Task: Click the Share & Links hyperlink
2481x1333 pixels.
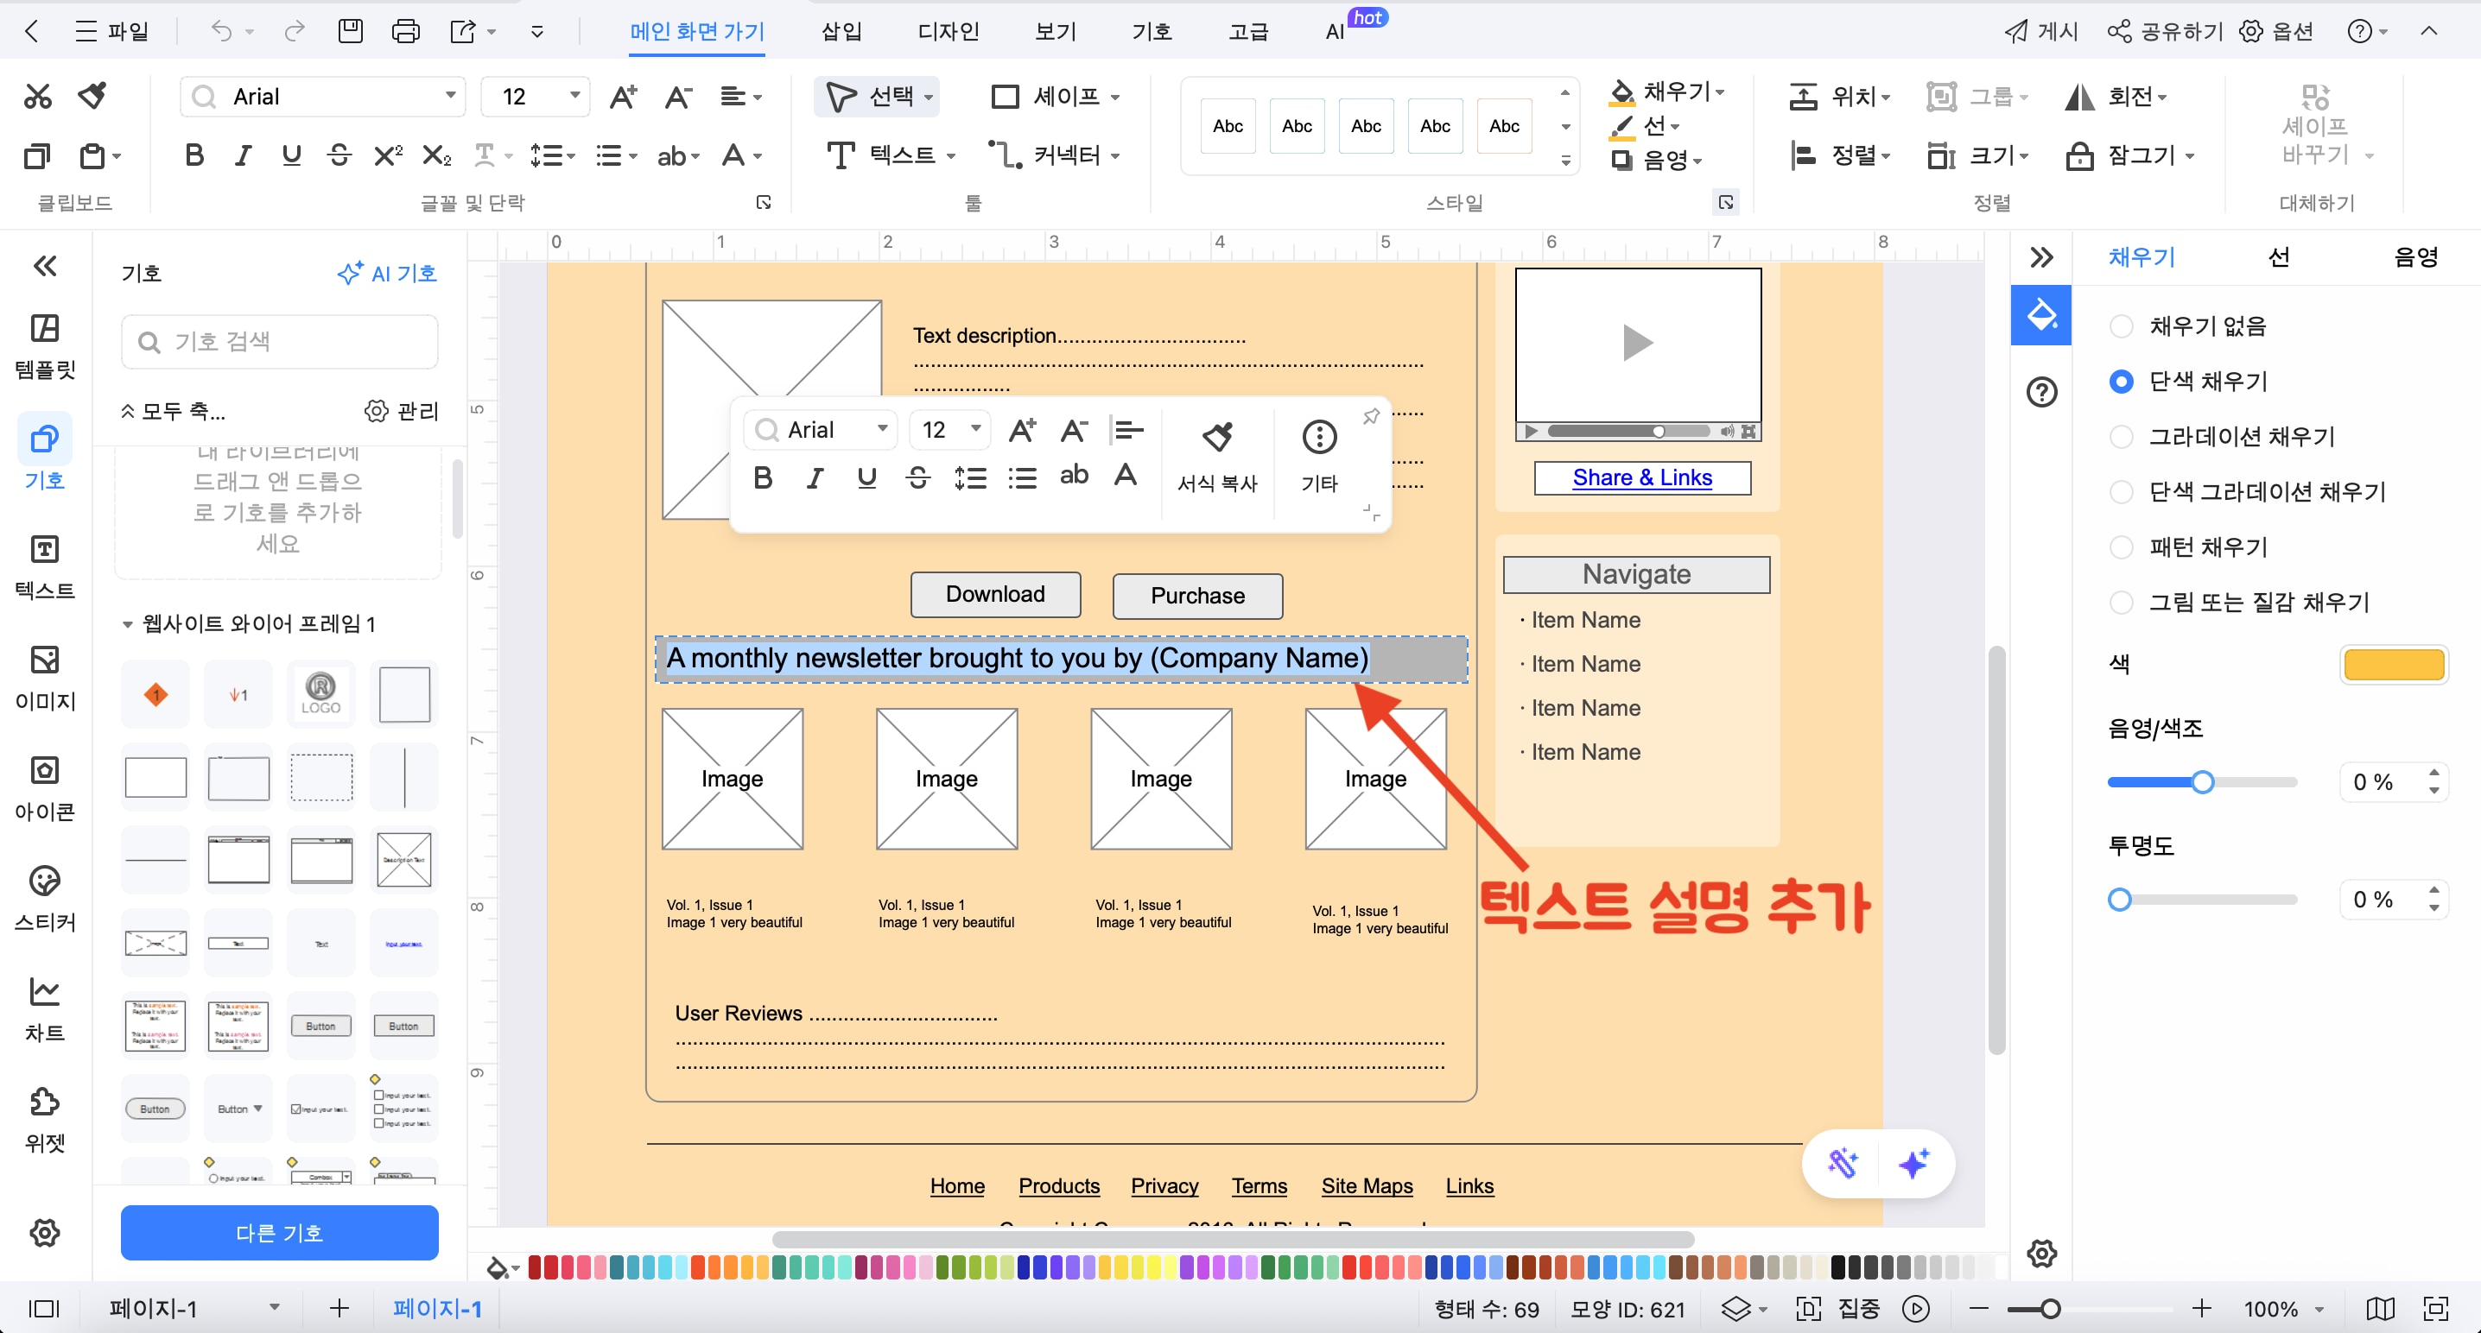Action: point(1641,477)
